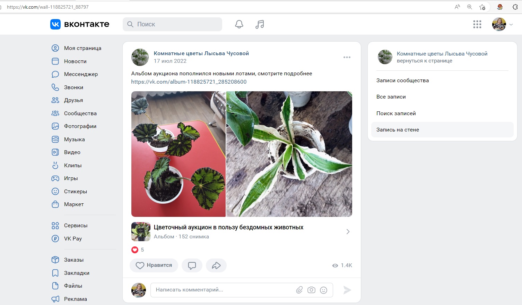Open the striped green-white plant photo

tap(289, 154)
